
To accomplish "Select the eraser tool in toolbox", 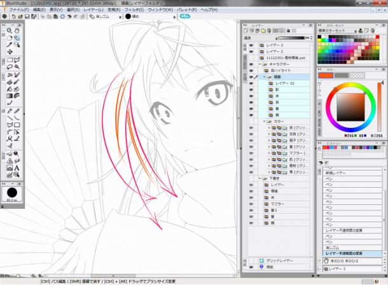I will [17, 38].
